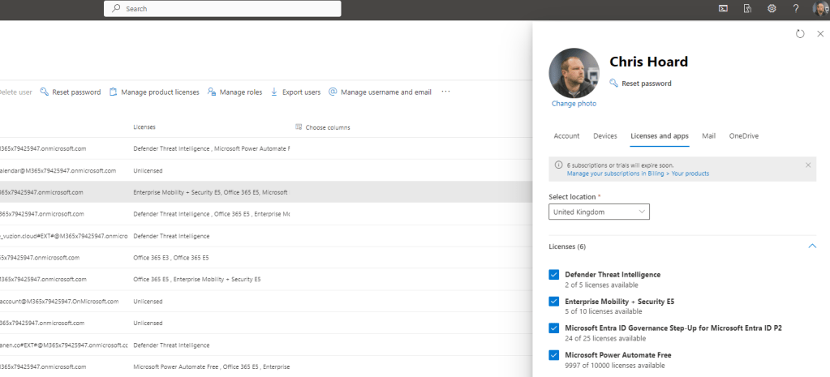Open Cloud Shell icon in top bar
Viewport: 830px width, 377px height.
pyautogui.click(x=723, y=8)
